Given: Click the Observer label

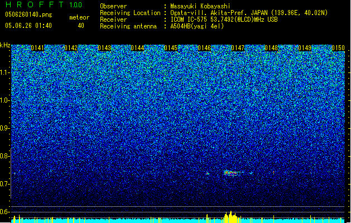Looking at the screenshot, I should tap(113, 6).
